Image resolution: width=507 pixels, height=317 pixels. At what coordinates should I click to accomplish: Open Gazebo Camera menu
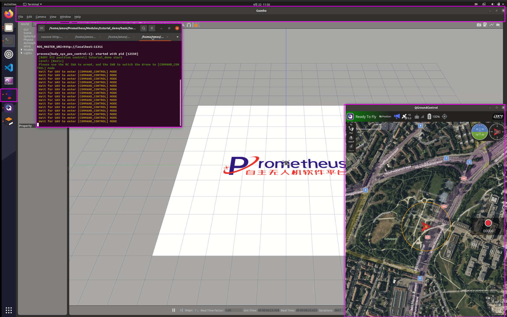point(41,17)
